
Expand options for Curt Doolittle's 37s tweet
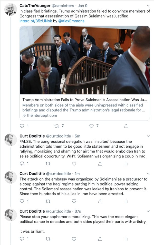click(x=148, y=211)
